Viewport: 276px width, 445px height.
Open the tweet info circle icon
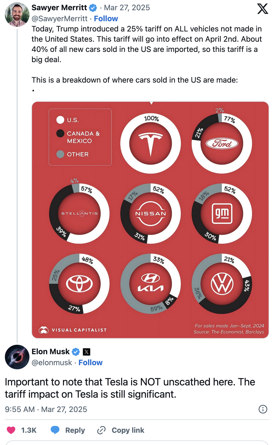263,409
